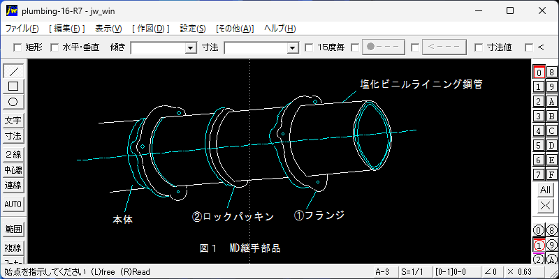The width and height of the screenshot is (559, 279).
Task: Select the rectangle drawing tool
Action: pos(13,86)
